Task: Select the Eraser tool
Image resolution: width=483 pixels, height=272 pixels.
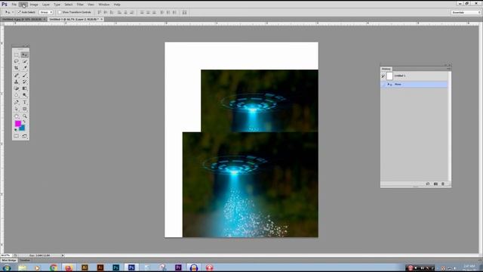Action: coord(17,88)
